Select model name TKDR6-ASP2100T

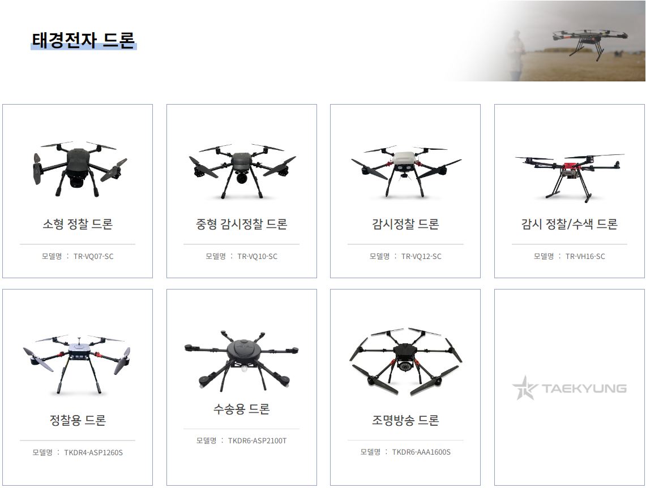pos(257,441)
